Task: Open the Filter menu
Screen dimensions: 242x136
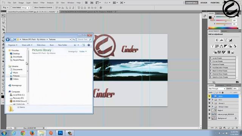Action: 42,3
